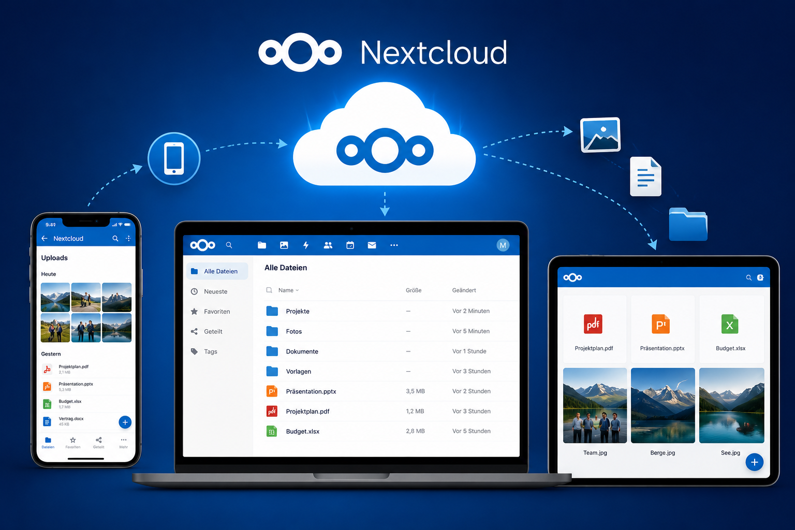795x530 pixels.
Task: Click the pdf file icon in laptop list
Action: click(272, 411)
